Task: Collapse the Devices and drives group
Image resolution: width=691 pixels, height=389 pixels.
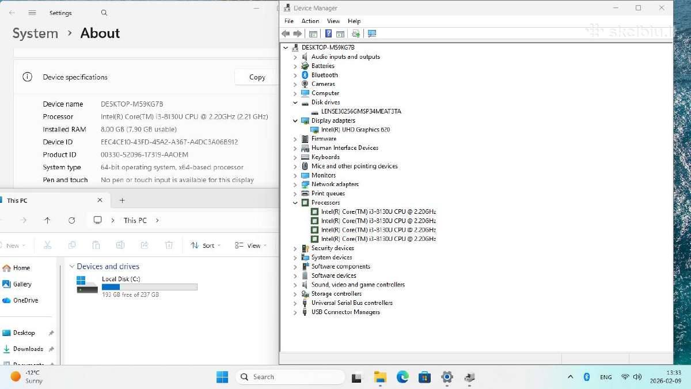Action: point(72,266)
